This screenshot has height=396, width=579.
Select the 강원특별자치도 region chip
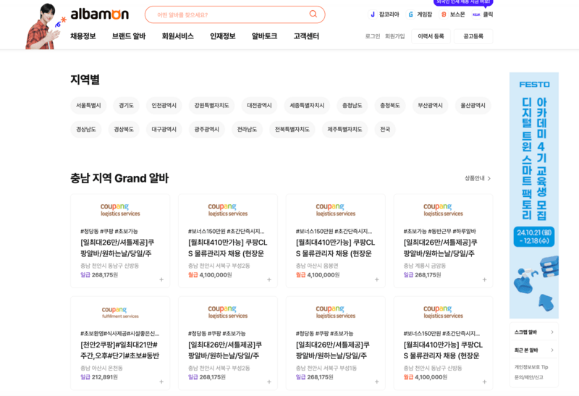pyautogui.click(x=211, y=106)
